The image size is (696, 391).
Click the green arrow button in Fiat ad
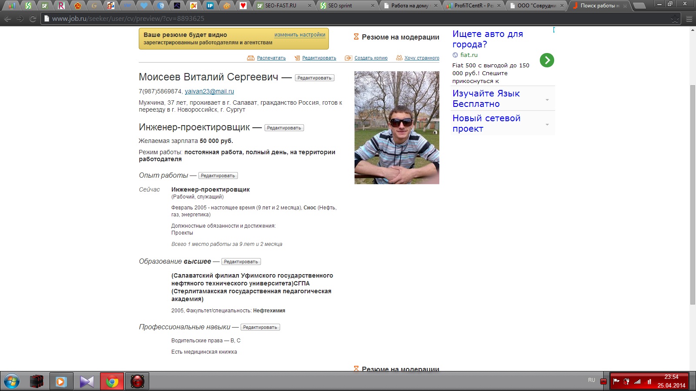[547, 60]
